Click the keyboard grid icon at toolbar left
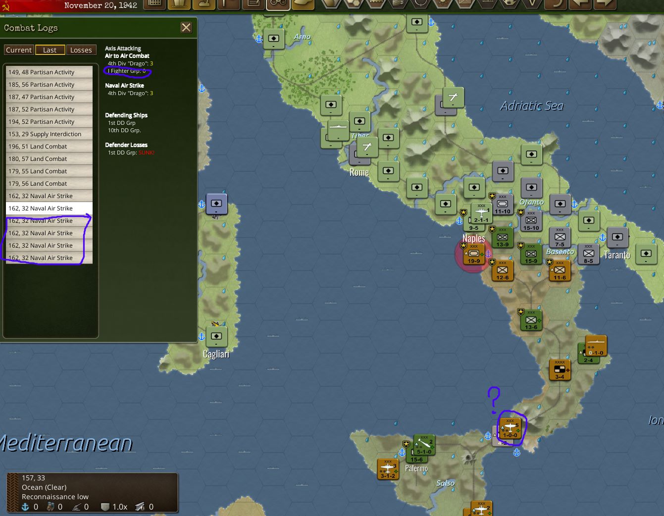Screen dimensions: 664x516 point(154,5)
